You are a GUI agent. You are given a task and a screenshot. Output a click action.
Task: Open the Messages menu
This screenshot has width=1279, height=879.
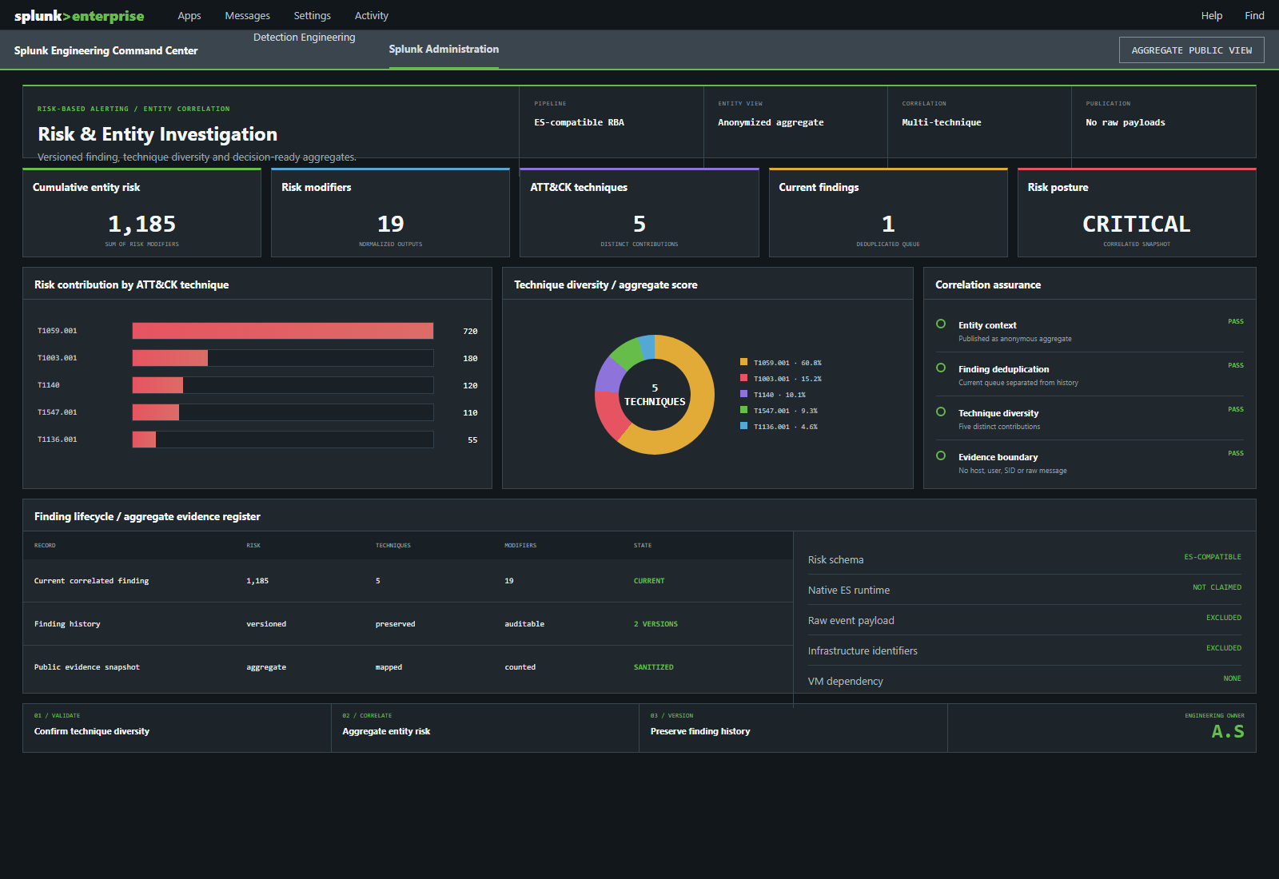pos(247,15)
